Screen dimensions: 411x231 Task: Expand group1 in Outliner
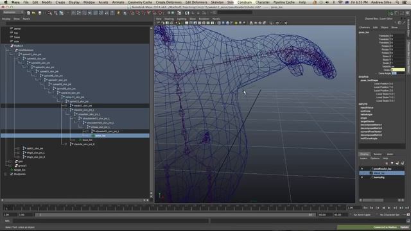(10, 166)
